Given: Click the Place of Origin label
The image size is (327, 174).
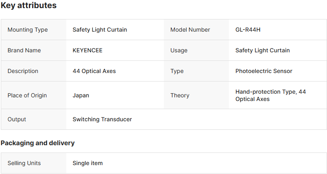Looking at the screenshot, I should coord(27,95).
